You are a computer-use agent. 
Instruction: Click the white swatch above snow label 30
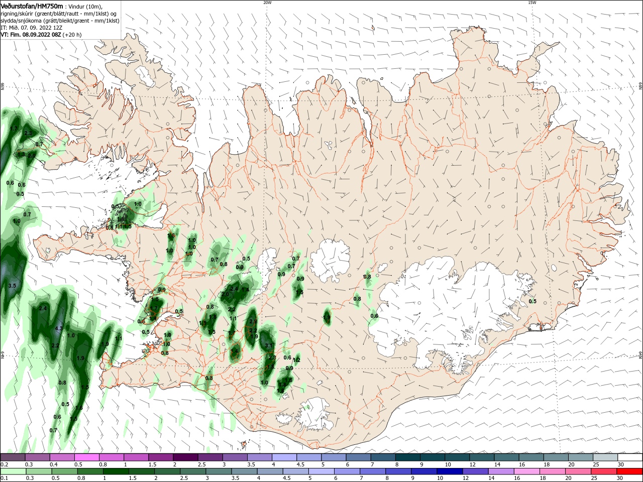point(629,457)
